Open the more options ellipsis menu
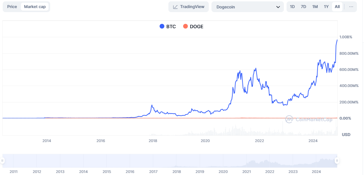The image size is (364, 175). (351, 7)
